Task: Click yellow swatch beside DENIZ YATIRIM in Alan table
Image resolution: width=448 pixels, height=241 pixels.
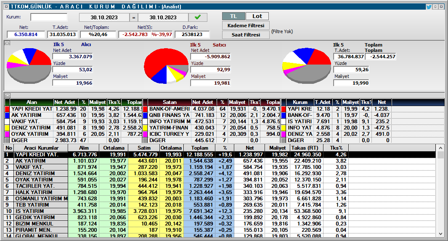Action: (8, 128)
